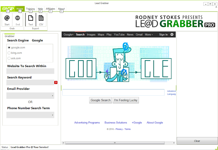The width and height of the screenshot is (218, 150).
Task: Open the Advertising Programs link
Action: 87,122
